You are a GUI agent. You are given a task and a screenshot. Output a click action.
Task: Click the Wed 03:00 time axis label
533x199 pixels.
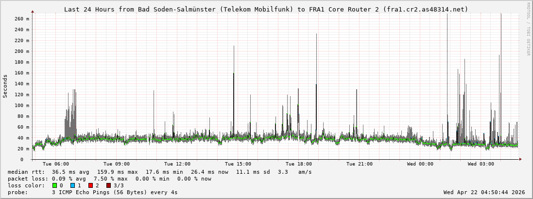click(x=481, y=164)
